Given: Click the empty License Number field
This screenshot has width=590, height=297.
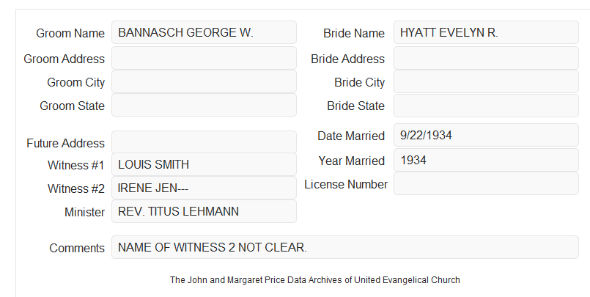Looking at the screenshot, I should 486,183.
